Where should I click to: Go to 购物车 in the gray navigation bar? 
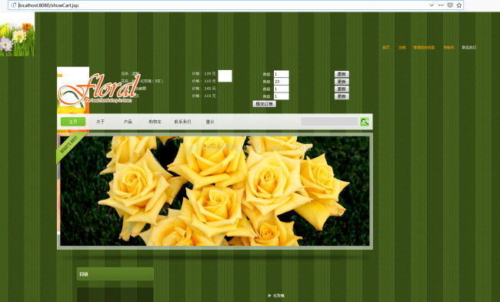pyautogui.click(x=155, y=122)
